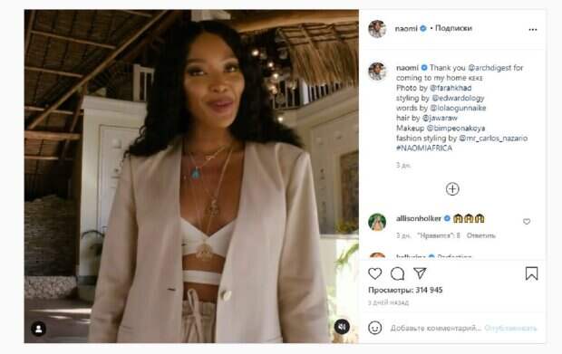Open the emoji picker smiley icon

click(x=375, y=328)
